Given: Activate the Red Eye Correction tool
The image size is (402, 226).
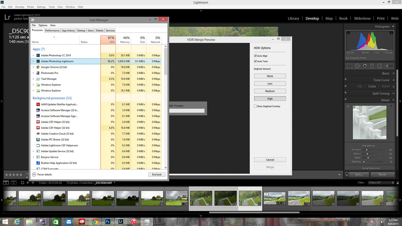Looking at the screenshot, I should pos(365,66).
